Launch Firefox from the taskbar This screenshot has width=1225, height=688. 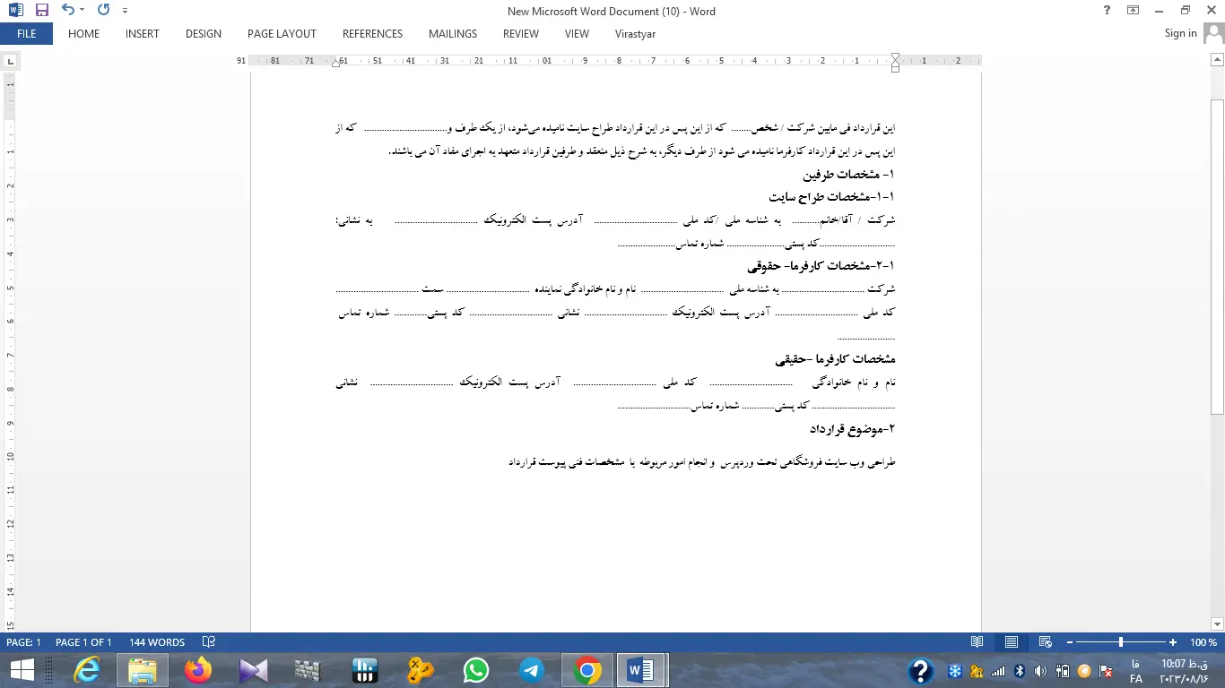click(198, 670)
